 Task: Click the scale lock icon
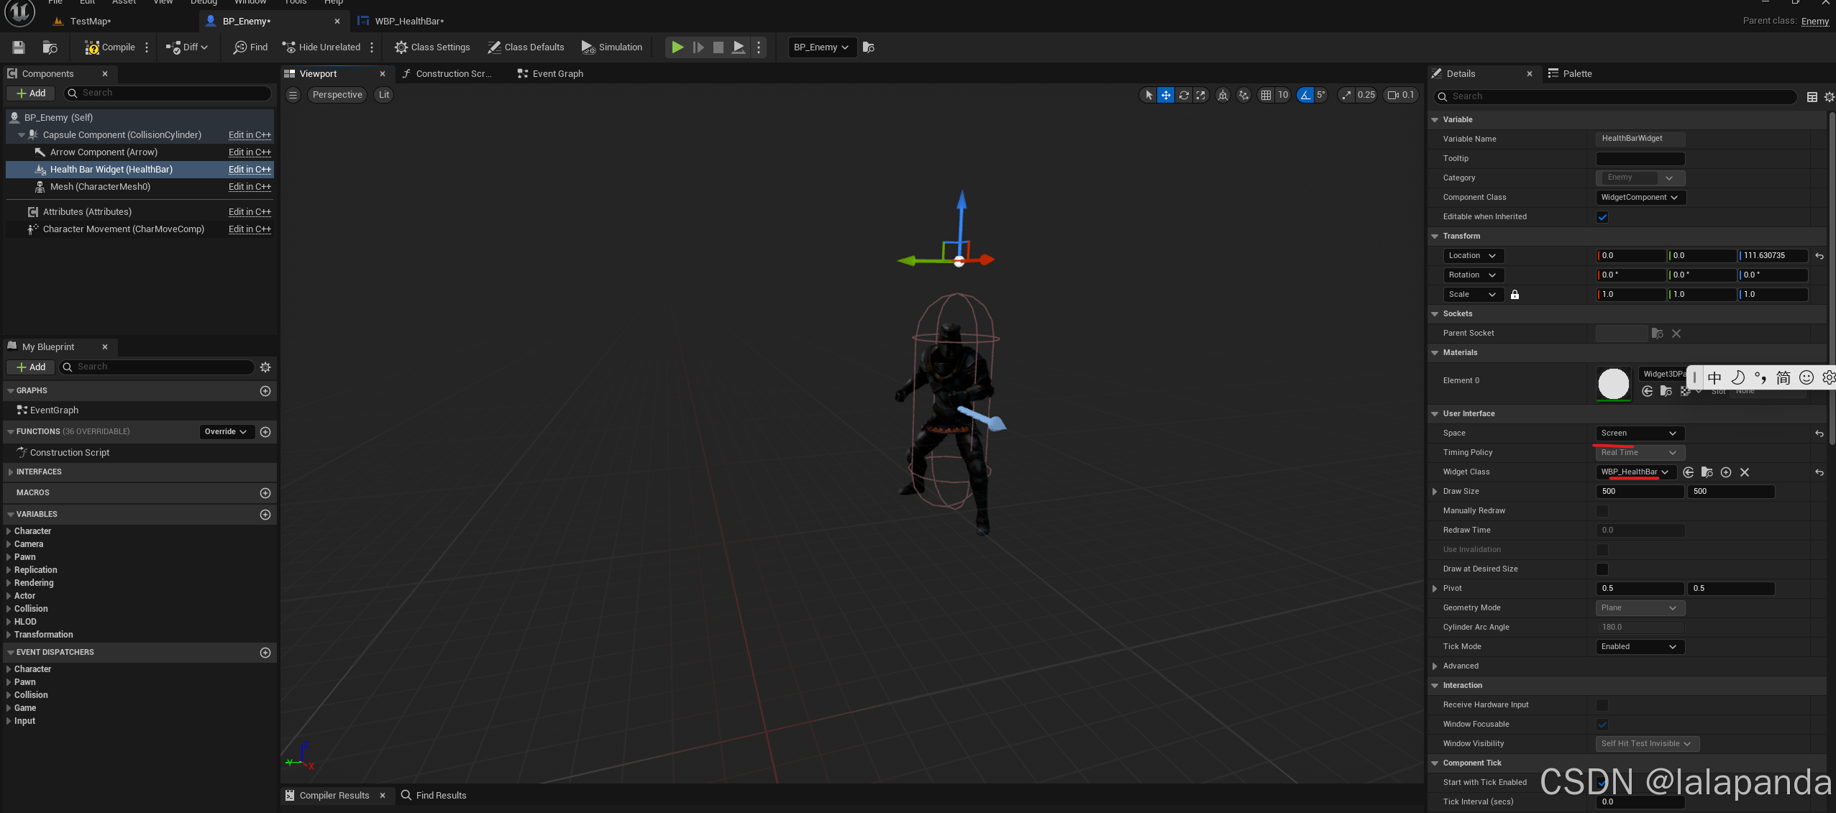[1515, 295]
